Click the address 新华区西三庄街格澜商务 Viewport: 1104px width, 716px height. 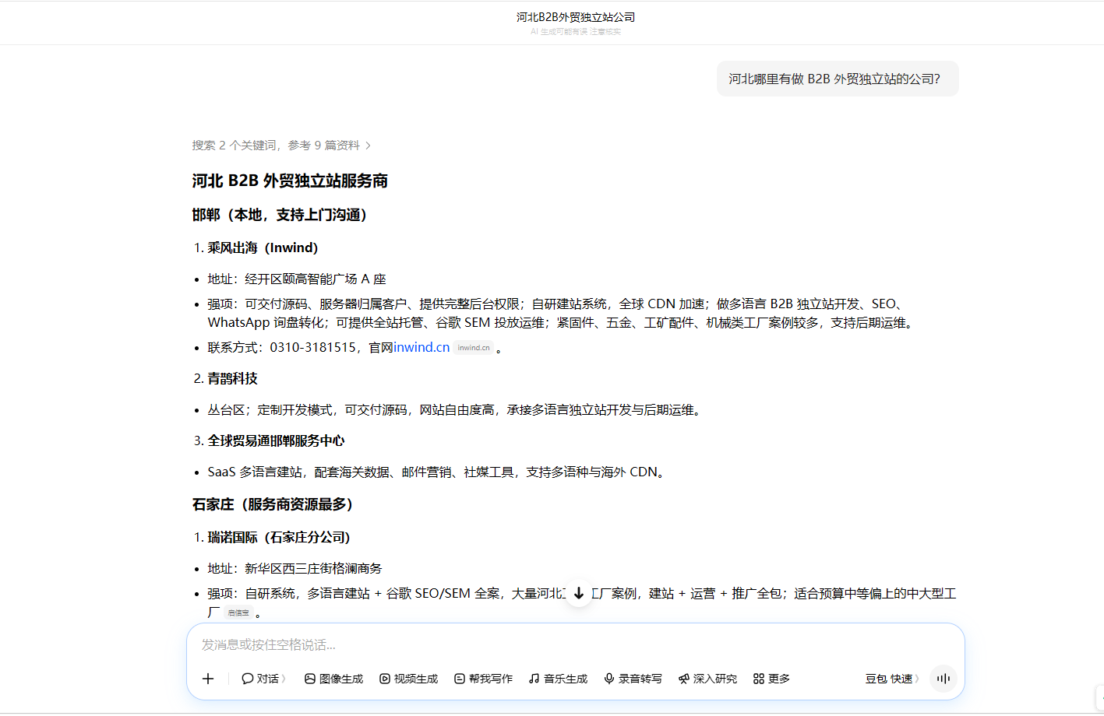pyautogui.click(x=313, y=568)
